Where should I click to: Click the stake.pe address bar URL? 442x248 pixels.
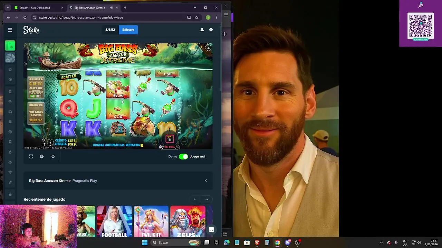click(81, 17)
